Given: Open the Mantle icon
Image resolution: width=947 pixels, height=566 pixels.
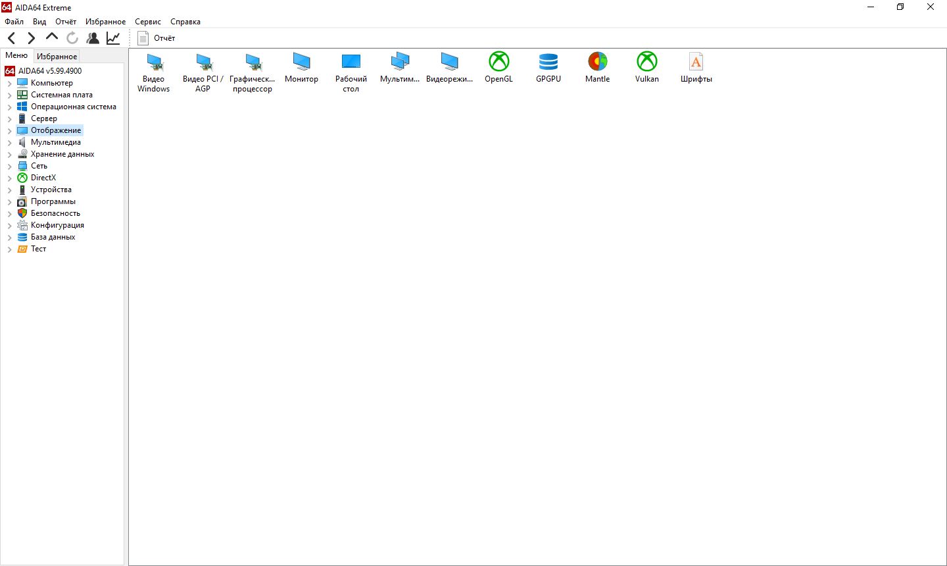Looking at the screenshot, I should [x=597, y=63].
